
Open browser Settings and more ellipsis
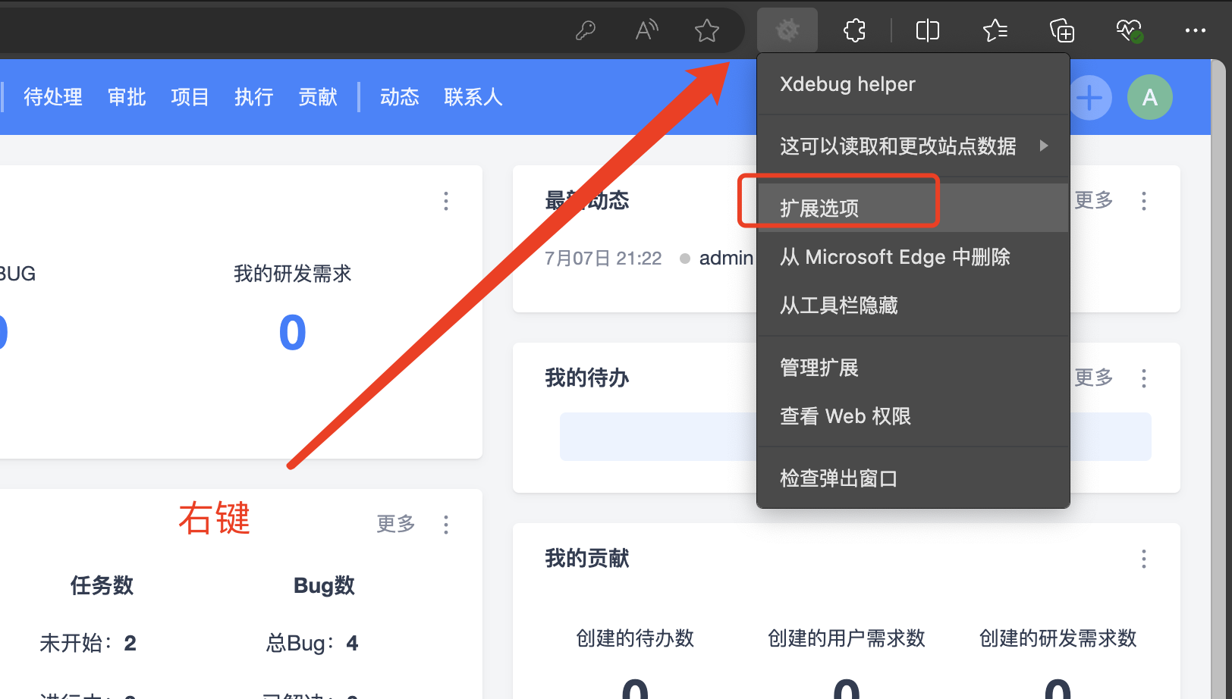click(x=1195, y=30)
